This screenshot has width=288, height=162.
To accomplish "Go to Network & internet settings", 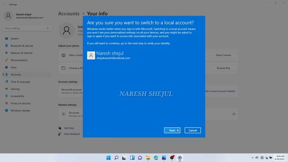I will point(27,53).
